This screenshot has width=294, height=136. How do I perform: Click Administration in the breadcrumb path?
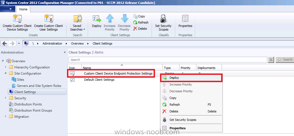point(52,43)
